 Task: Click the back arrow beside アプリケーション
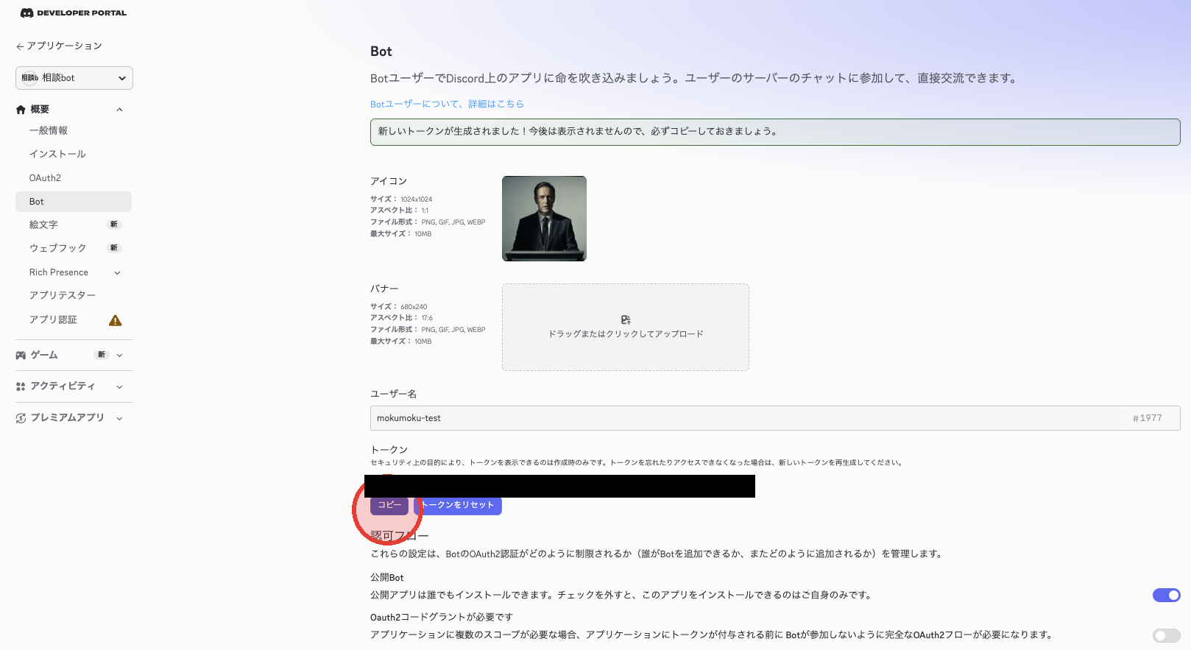20,46
